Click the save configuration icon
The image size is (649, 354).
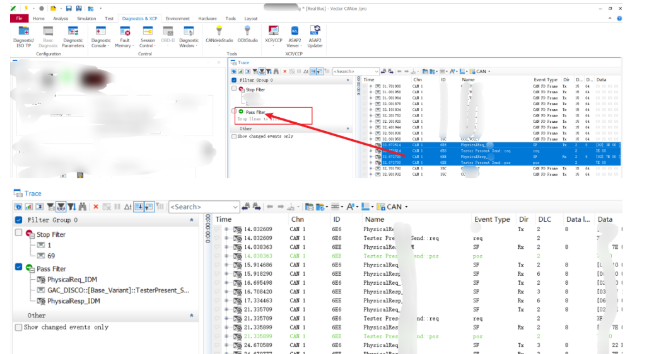(x=69, y=8)
